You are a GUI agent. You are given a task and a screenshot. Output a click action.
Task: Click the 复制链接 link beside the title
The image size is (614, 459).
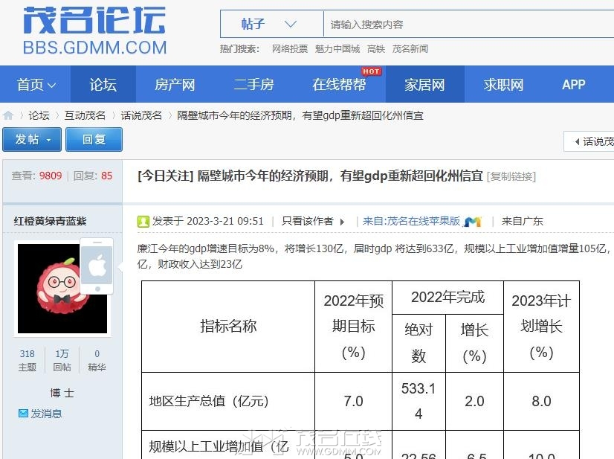pyautogui.click(x=511, y=176)
